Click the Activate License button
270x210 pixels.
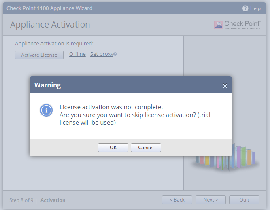(x=39, y=55)
